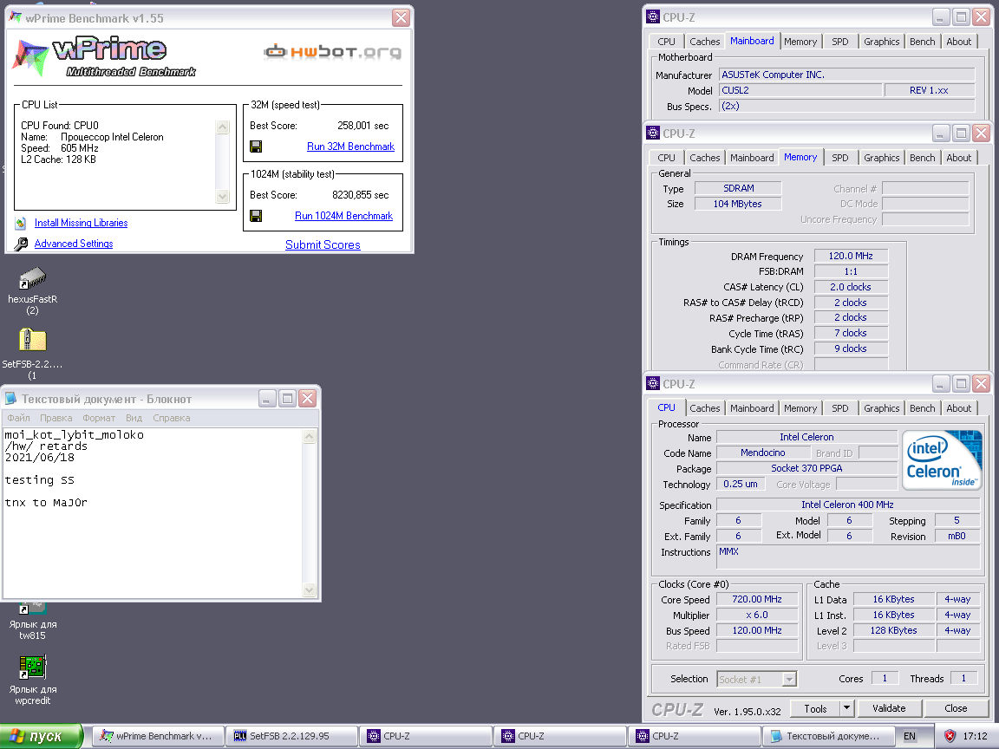Open Advanced Settings link
999x749 pixels.
point(73,244)
